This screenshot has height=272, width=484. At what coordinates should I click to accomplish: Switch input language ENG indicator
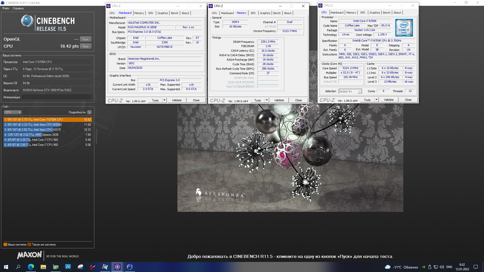449,267
